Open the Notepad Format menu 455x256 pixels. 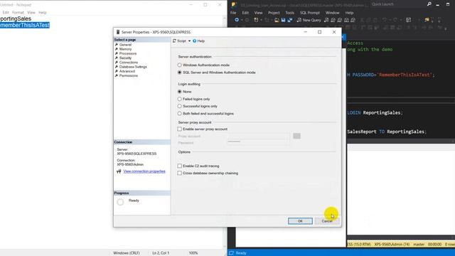18,13
